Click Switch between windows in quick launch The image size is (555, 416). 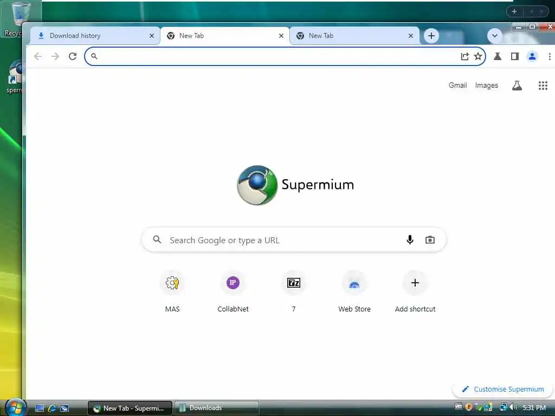pyautogui.click(x=64, y=408)
